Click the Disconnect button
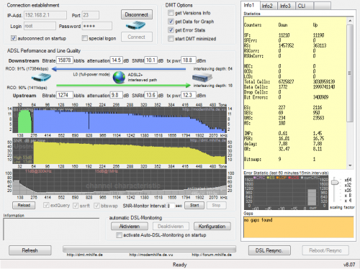Viewport: 360px width, 269px height. [x=137, y=14]
